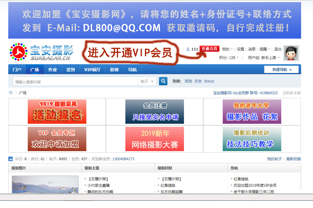This screenshot has height=208, width=313.
Task: Click the user silhouette icon beside 111
Action: (188, 49)
